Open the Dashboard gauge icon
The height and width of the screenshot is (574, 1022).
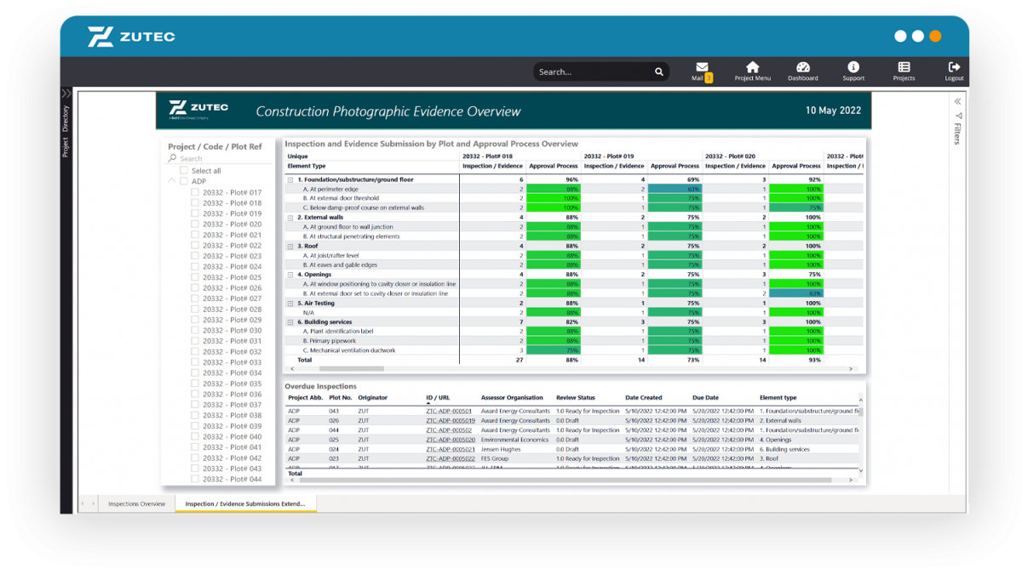[x=802, y=68]
